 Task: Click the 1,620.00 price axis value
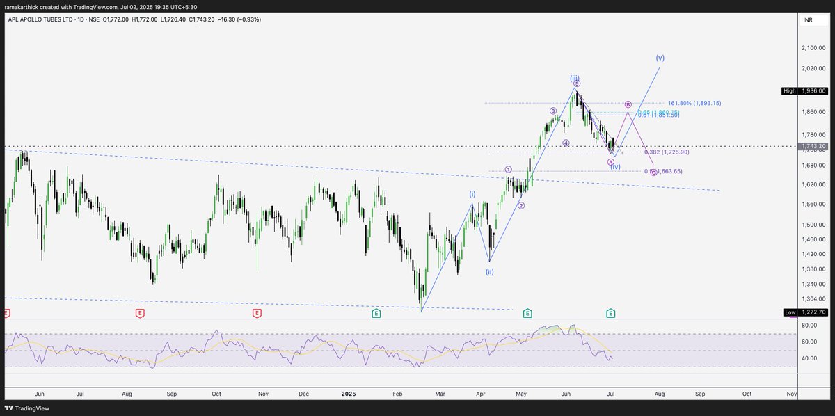[x=813, y=184]
